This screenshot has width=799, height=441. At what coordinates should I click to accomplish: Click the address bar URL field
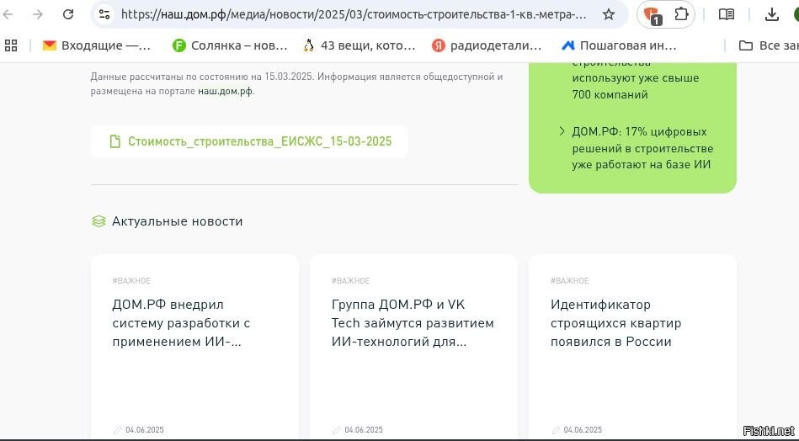pyautogui.click(x=354, y=14)
